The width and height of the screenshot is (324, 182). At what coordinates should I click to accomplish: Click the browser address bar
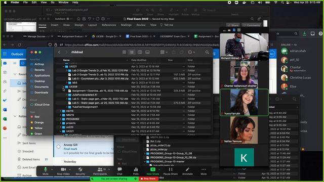coord(141,45)
